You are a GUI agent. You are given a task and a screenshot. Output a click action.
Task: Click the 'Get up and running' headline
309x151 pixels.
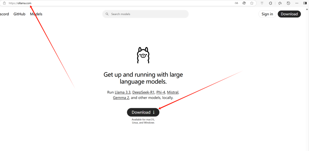[x=143, y=78]
